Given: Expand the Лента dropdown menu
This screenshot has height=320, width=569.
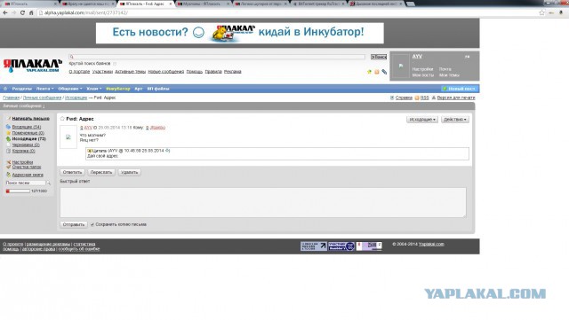Looking at the screenshot, I should point(45,89).
